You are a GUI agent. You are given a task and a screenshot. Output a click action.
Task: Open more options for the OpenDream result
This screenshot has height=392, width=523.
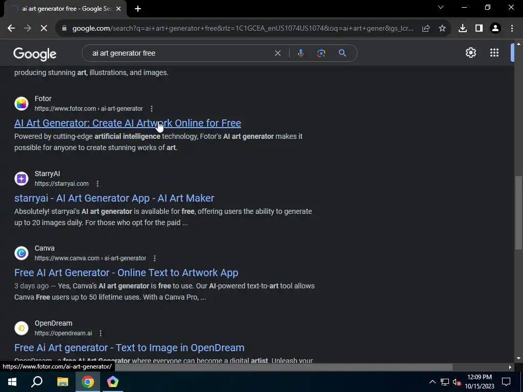pyautogui.click(x=101, y=333)
